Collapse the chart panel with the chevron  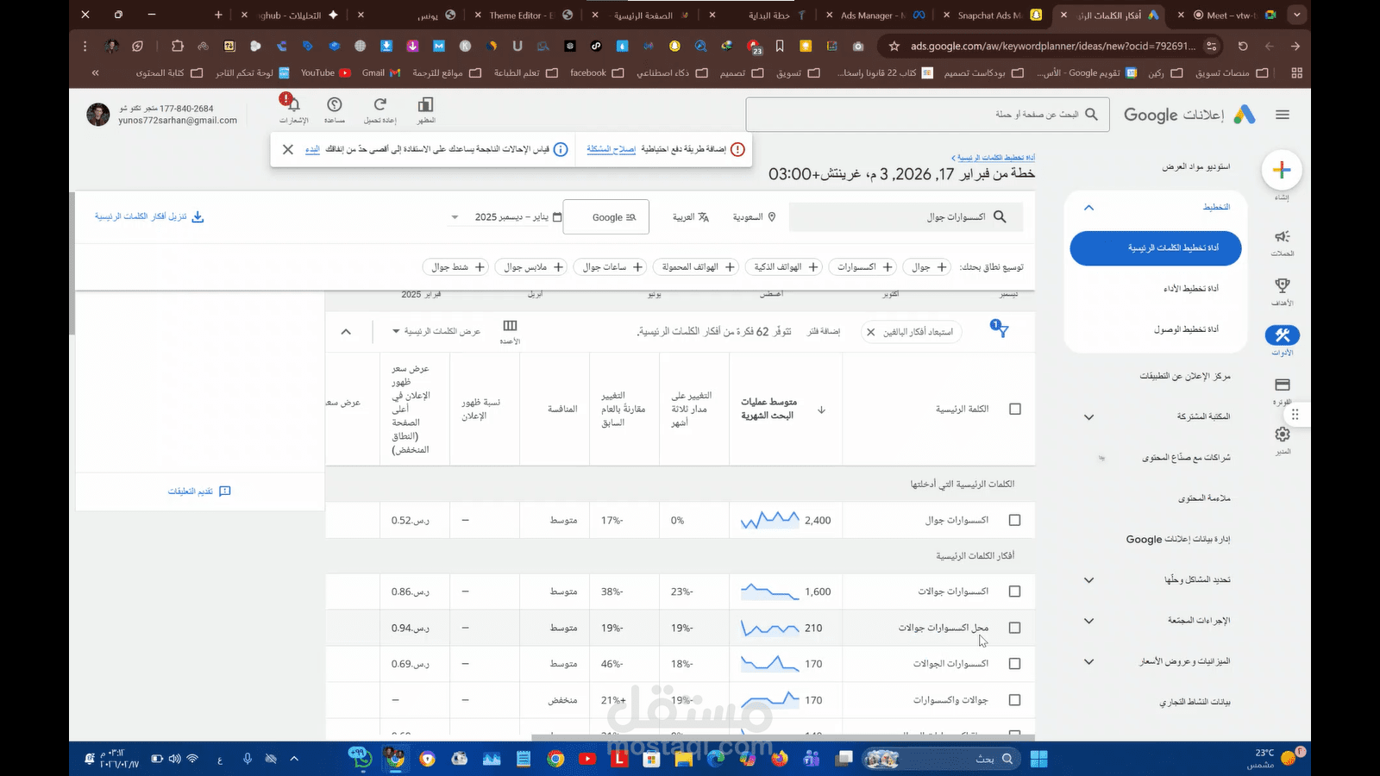click(x=346, y=332)
